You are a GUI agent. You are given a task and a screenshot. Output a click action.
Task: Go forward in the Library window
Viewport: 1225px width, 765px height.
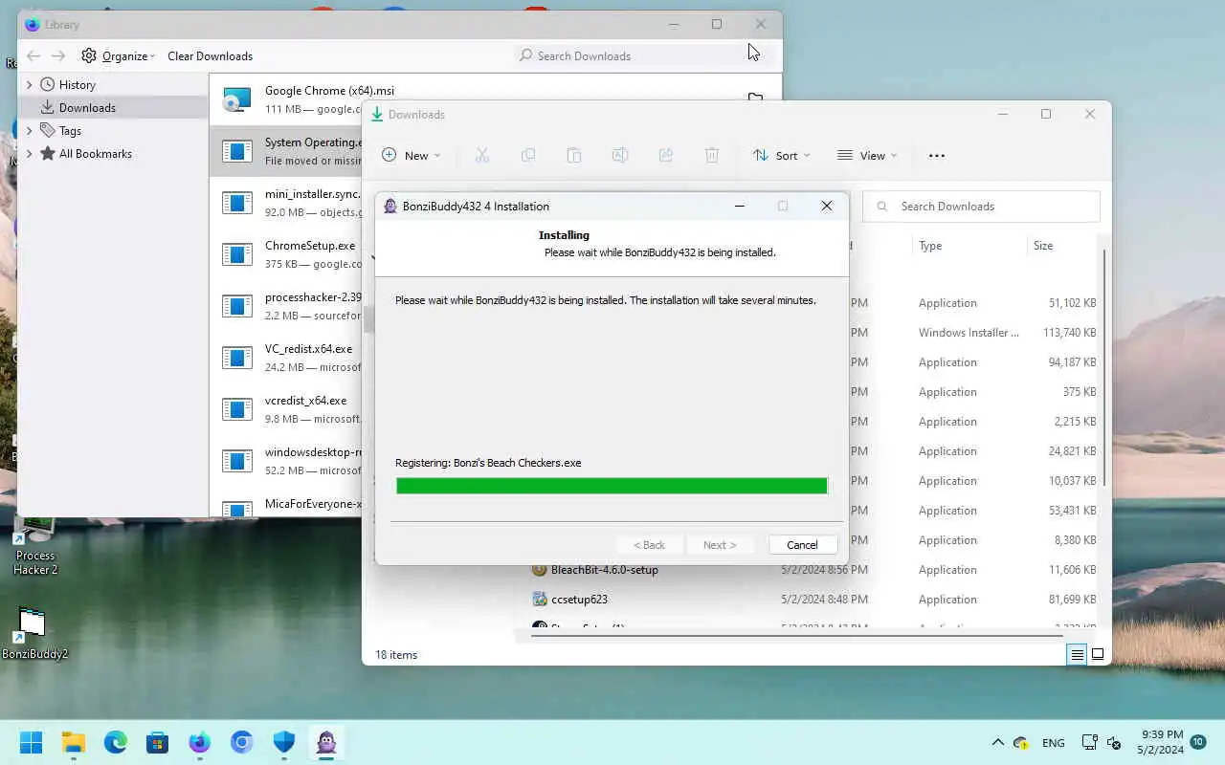(x=58, y=55)
